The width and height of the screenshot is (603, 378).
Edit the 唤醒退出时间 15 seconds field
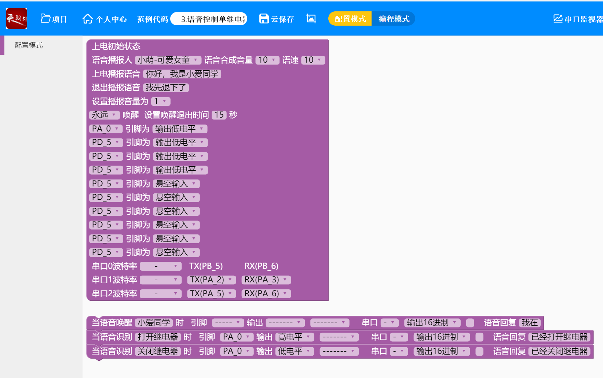click(x=219, y=115)
